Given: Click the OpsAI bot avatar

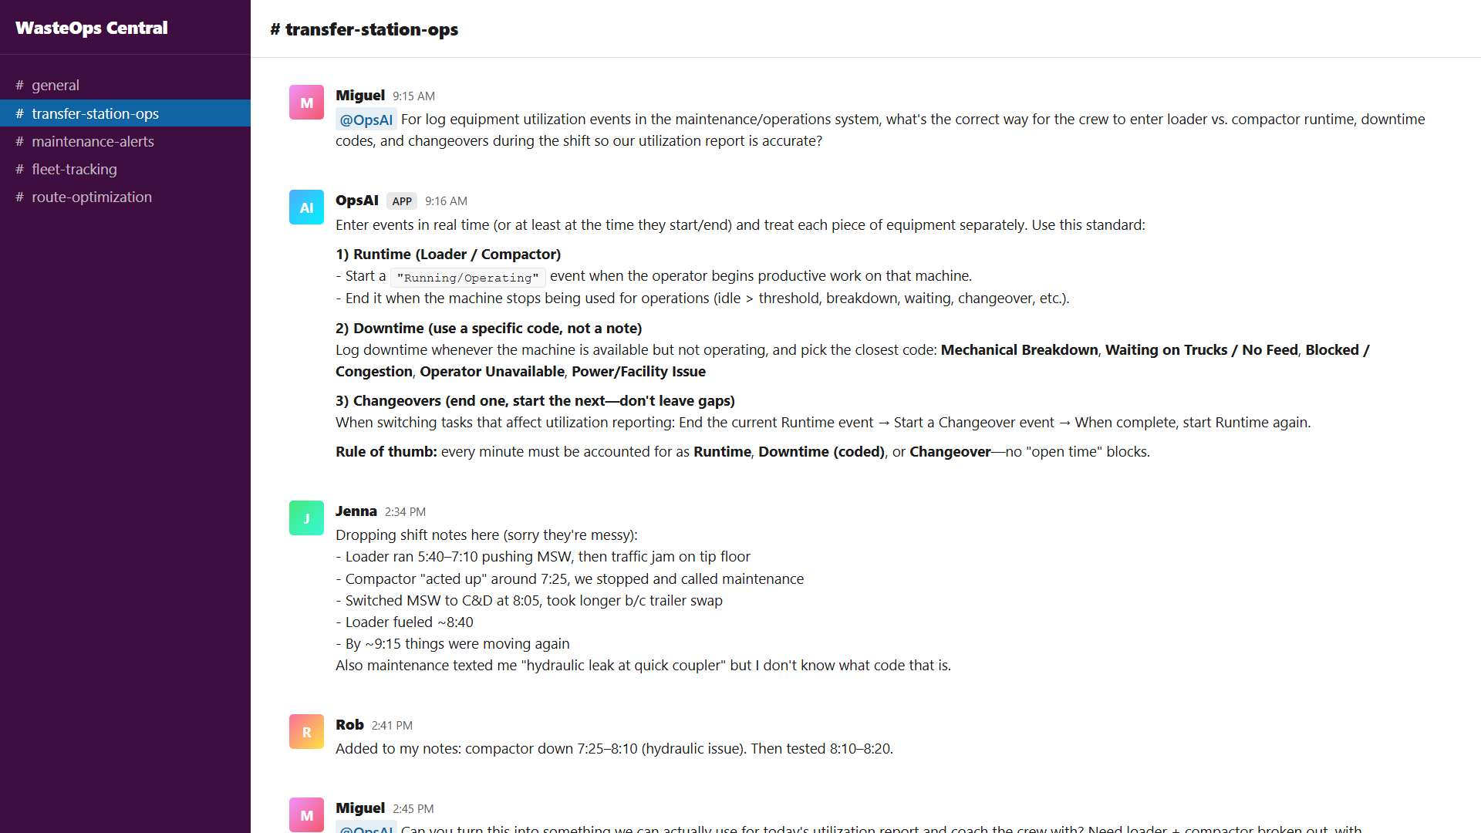Looking at the screenshot, I should pos(306,207).
